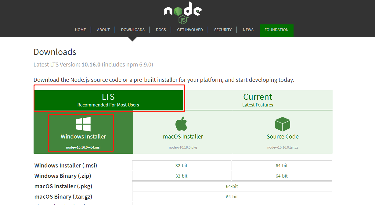The image size is (375, 205).
Task: Download the 64-bit Windows Binary (.zip)
Action: coord(282,176)
